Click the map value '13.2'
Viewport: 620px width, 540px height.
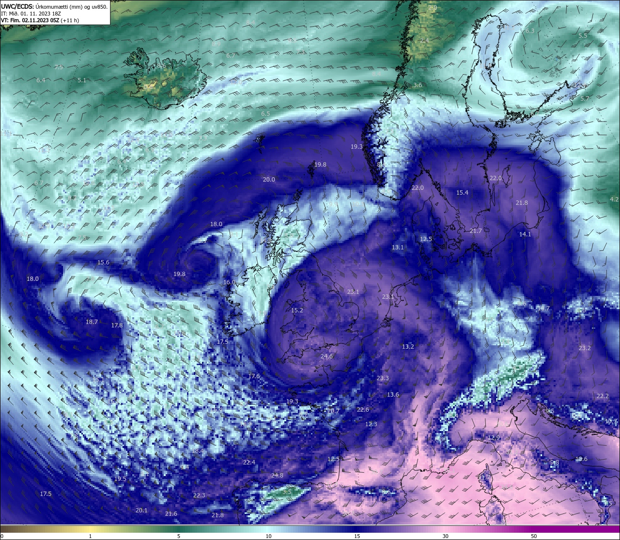[x=408, y=346]
